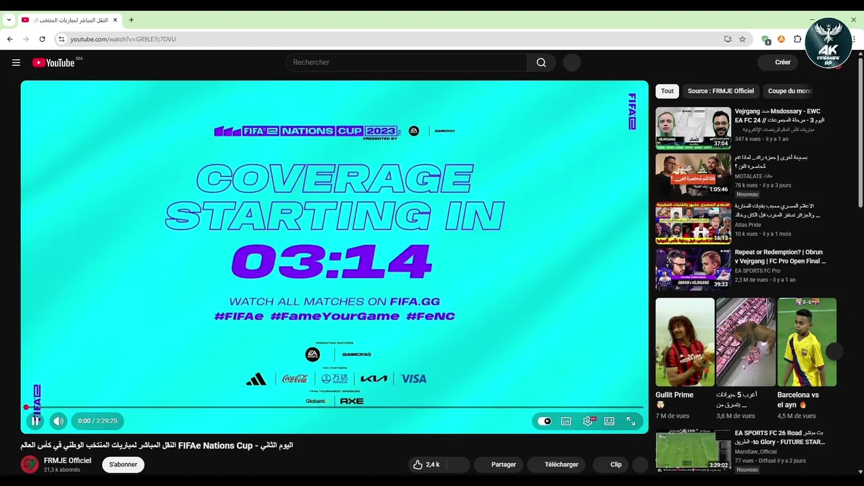Click the search magnifier button
The image size is (864, 486).
click(541, 62)
